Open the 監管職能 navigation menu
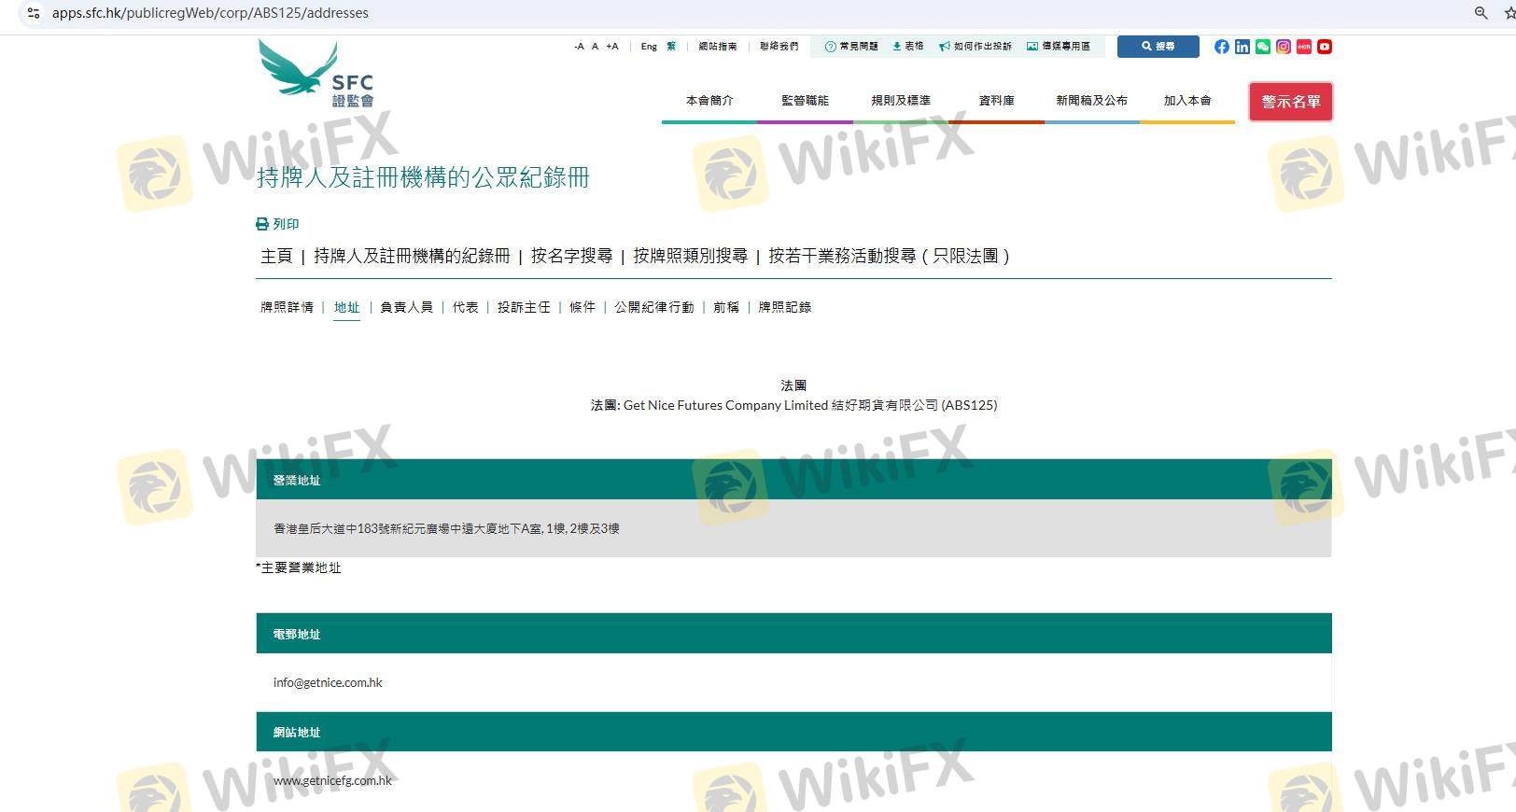This screenshot has width=1516, height=812. pos(805,101)
